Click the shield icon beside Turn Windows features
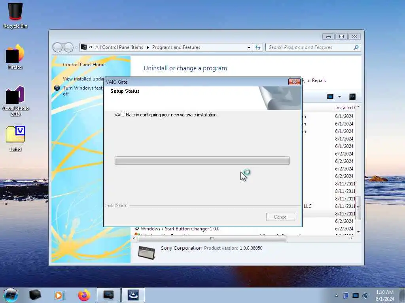Viewport: 405px width, 303px height. coord(57,88)
